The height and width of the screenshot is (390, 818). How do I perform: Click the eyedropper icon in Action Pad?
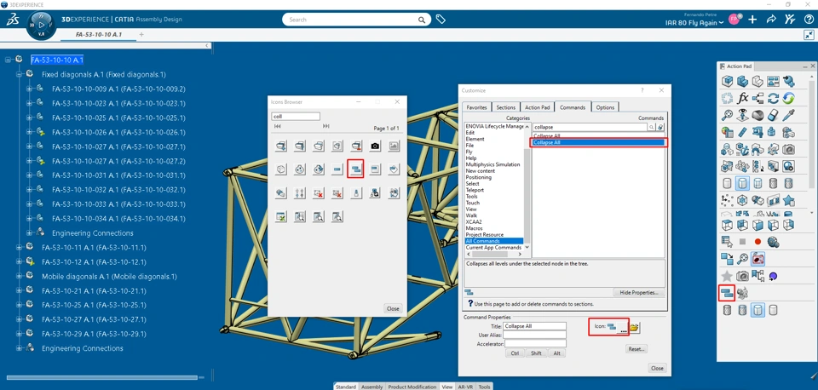(x=789, y=114)
